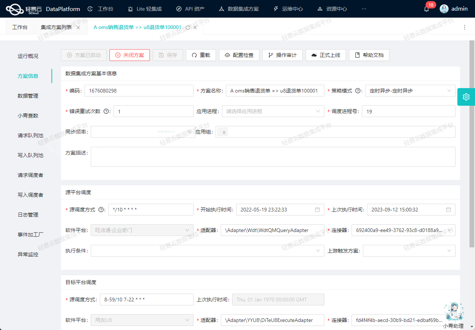
Task: Open the 用友U8 software platform dropdown
Action: (142, 320)
